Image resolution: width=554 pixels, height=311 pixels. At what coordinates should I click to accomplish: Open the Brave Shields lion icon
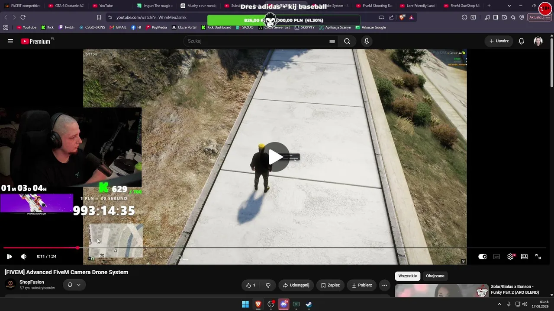(402, 17)
